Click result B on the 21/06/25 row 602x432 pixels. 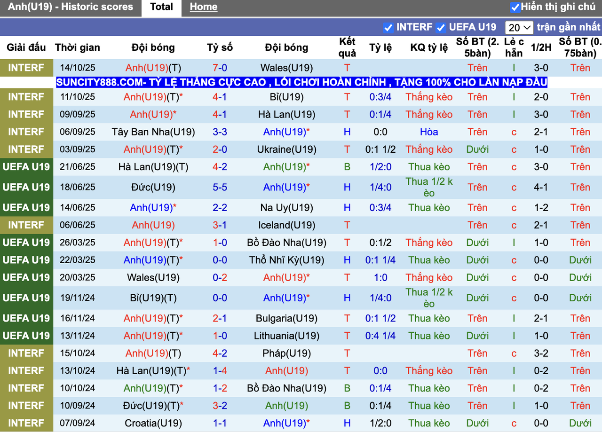point(347,167)
